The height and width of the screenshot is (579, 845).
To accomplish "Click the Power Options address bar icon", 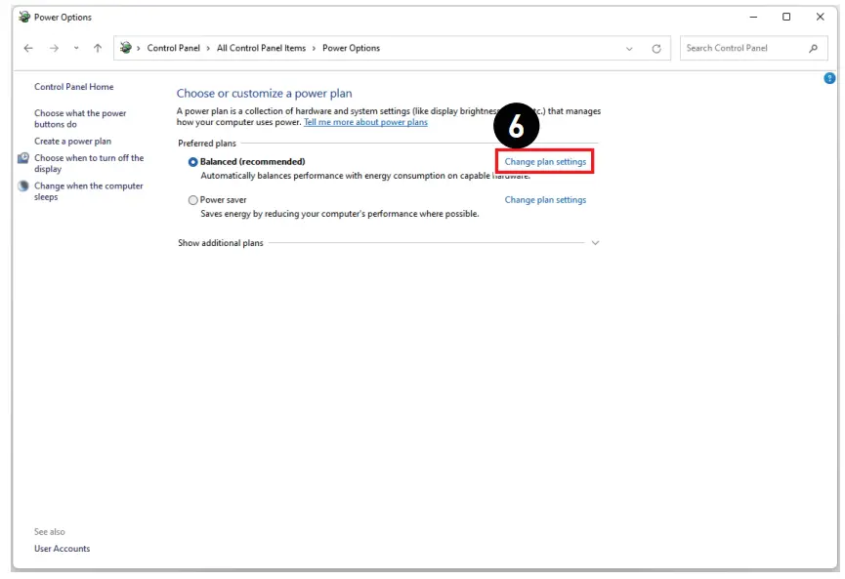I will (x=126, y=48).
